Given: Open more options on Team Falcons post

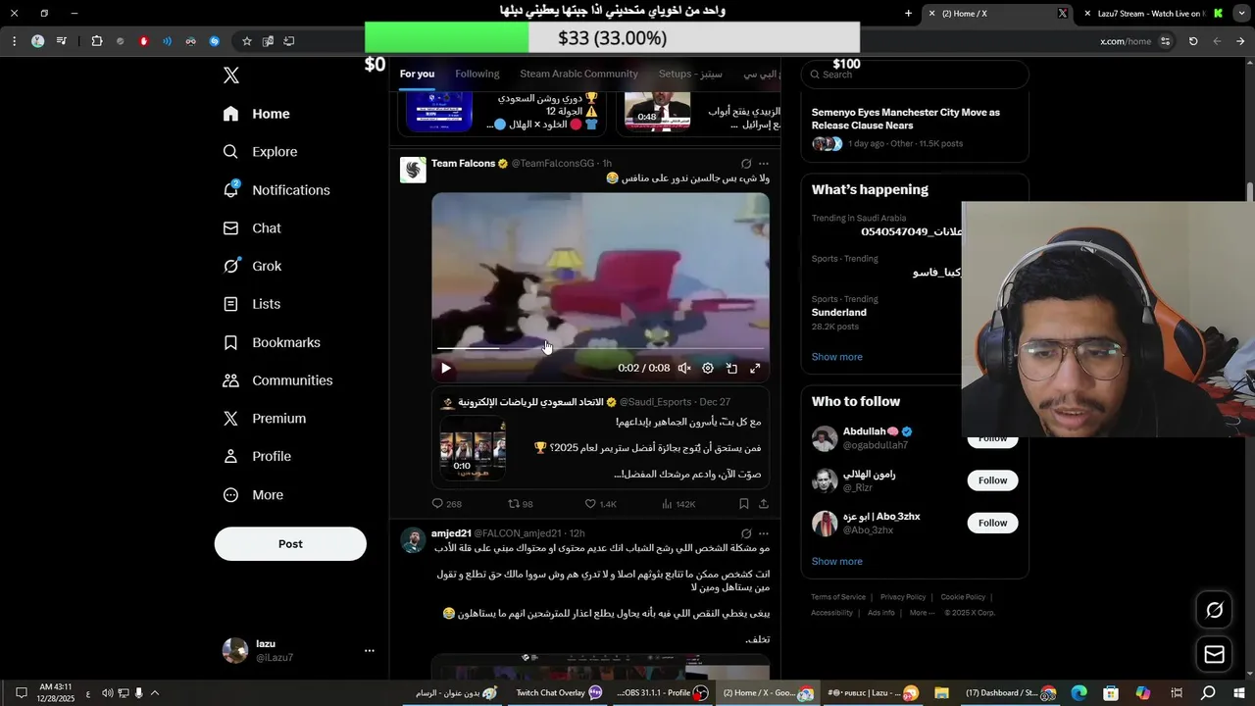Looking at the screenshot, I should point(764,164).
